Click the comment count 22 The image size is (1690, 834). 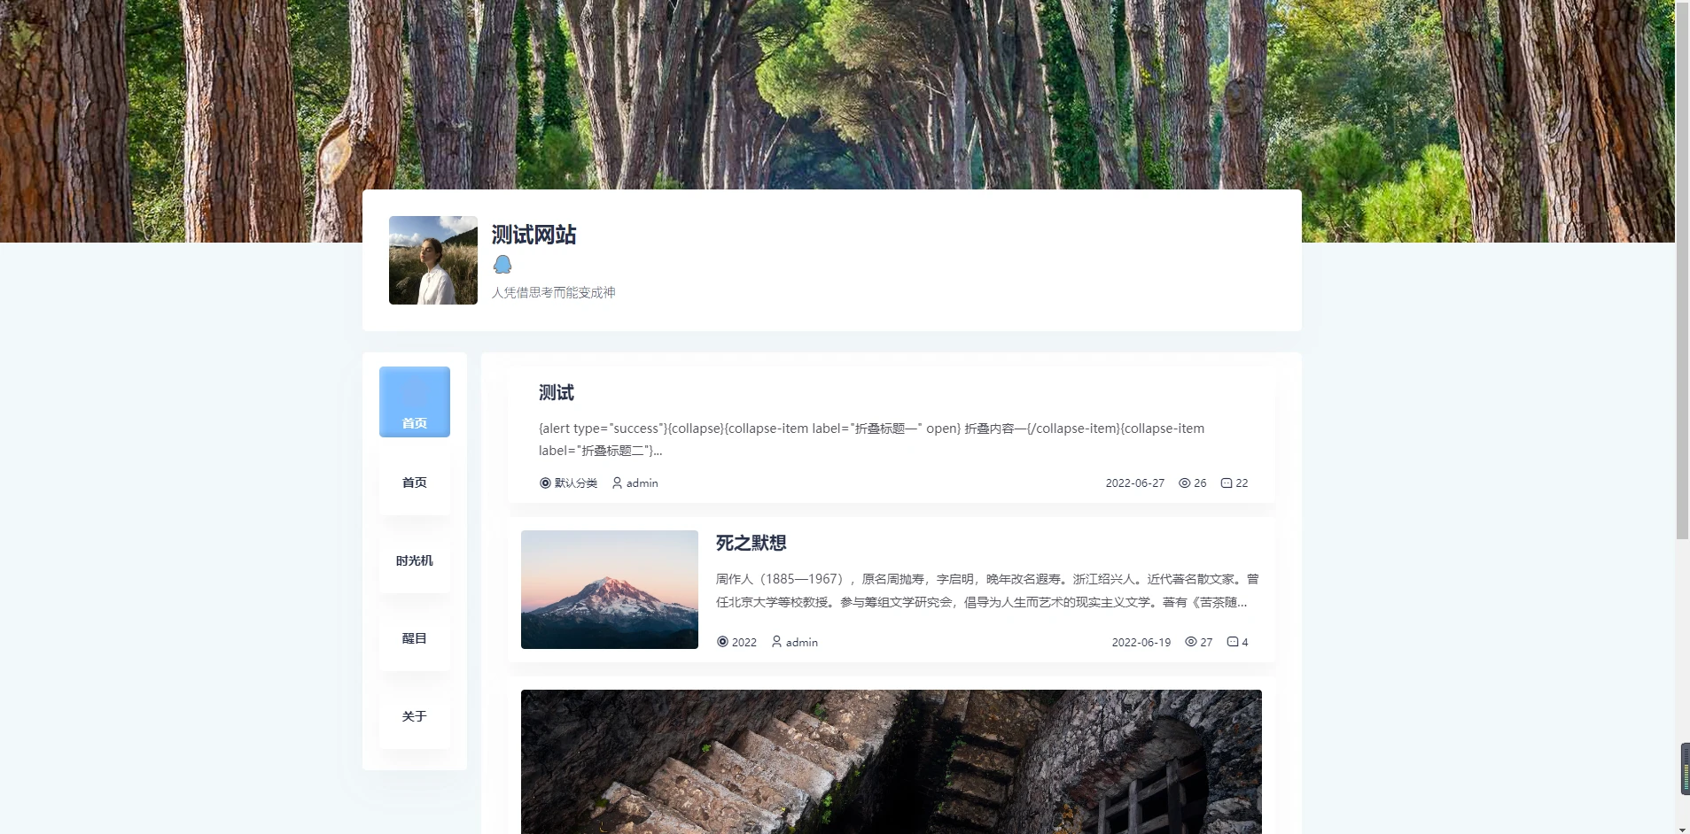[x=1242, y=483]
